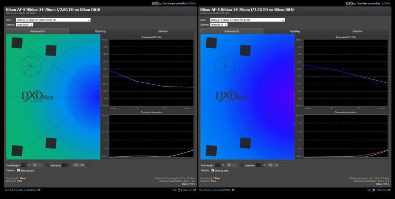Image resolution: width=395 pixels, height=199 pixels.
Task: Follow the DxOMark link above the f/2.8 panel
Action: [191, 3]
